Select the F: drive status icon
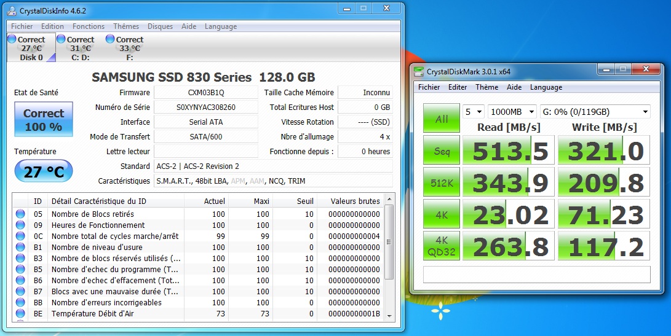This screenshot has width=671, height=336. pyautogui.click(x=110, y=39)
